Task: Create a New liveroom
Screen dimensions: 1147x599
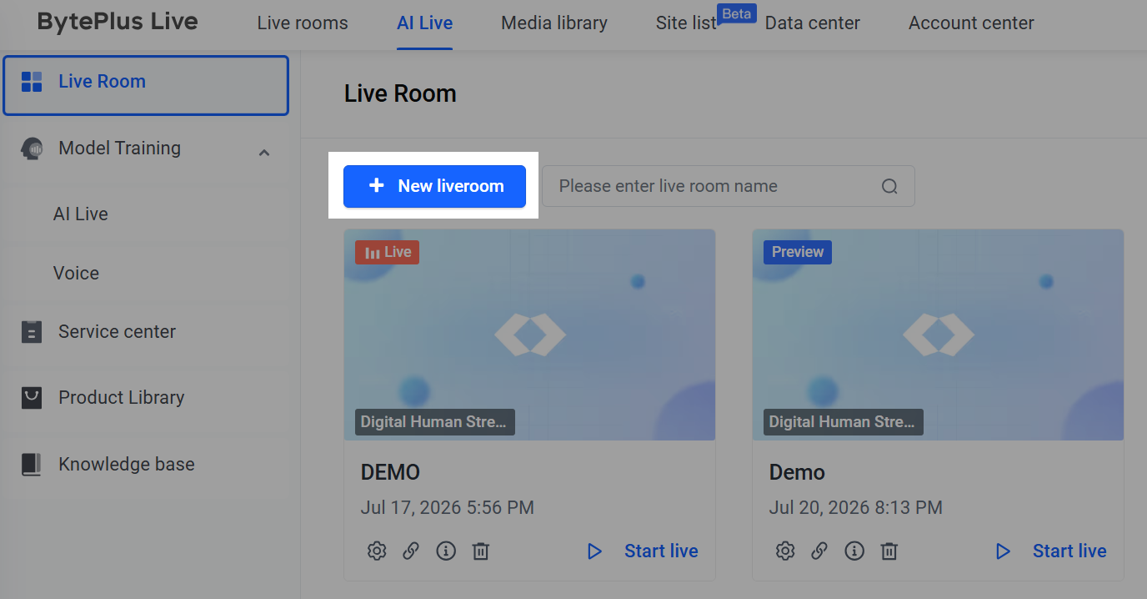Action: click(434, 186)
